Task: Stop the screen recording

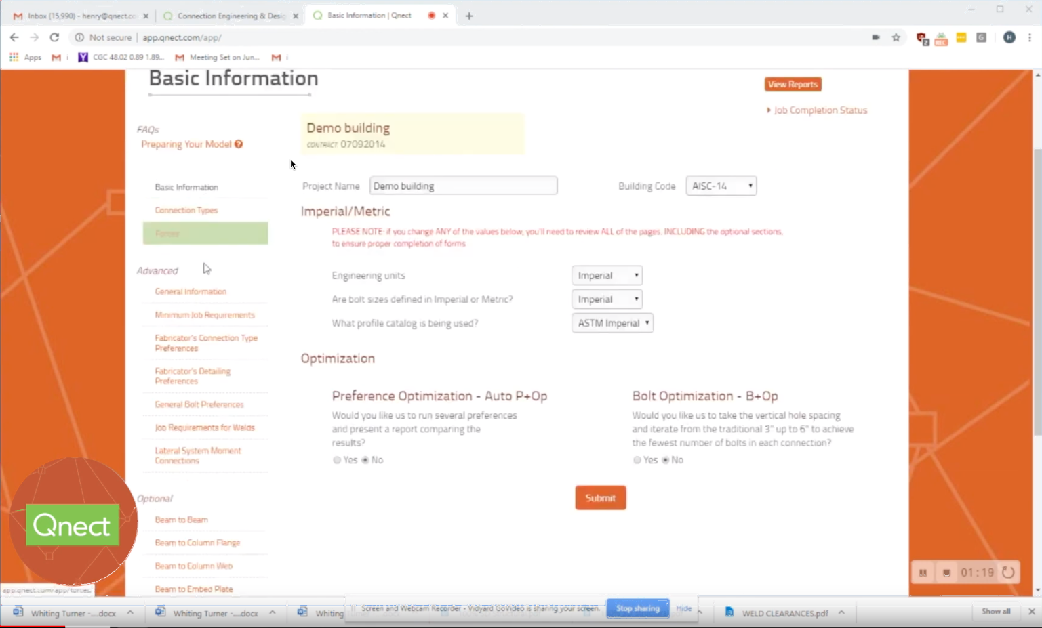Action: pyautogui.click(x=946, y=572)
